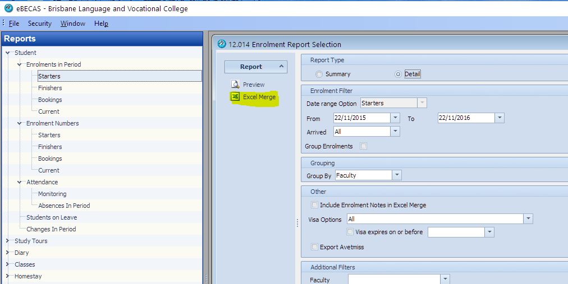This screenshot has width=568, height=284.
Task: Click the Preview magnifier icon
Action: click(236, 85)
